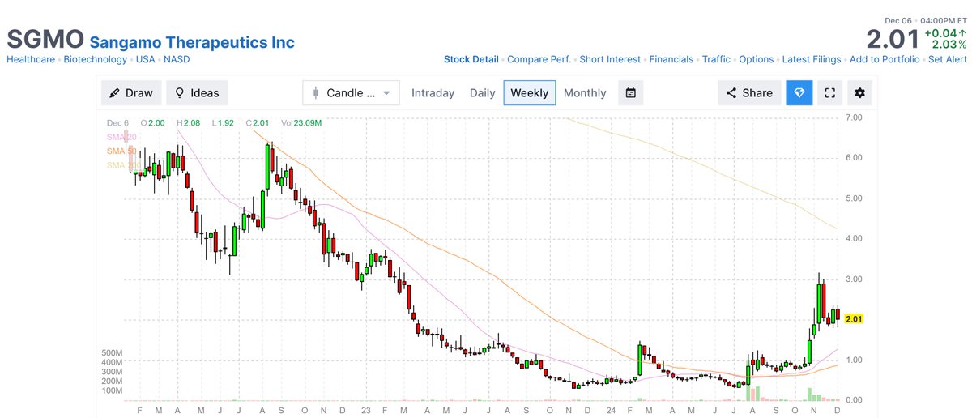The image size is (972, 418).
Task: Open the Biotechnology industry link
Action: click(95, 59)
